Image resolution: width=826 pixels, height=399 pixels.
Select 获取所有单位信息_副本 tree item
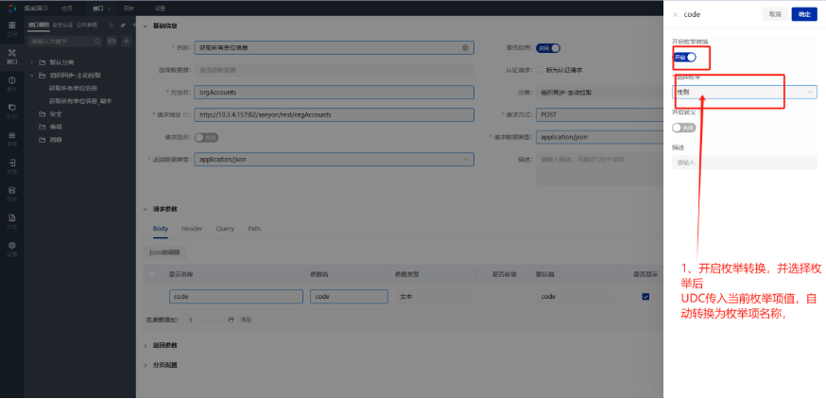point(80,100)
